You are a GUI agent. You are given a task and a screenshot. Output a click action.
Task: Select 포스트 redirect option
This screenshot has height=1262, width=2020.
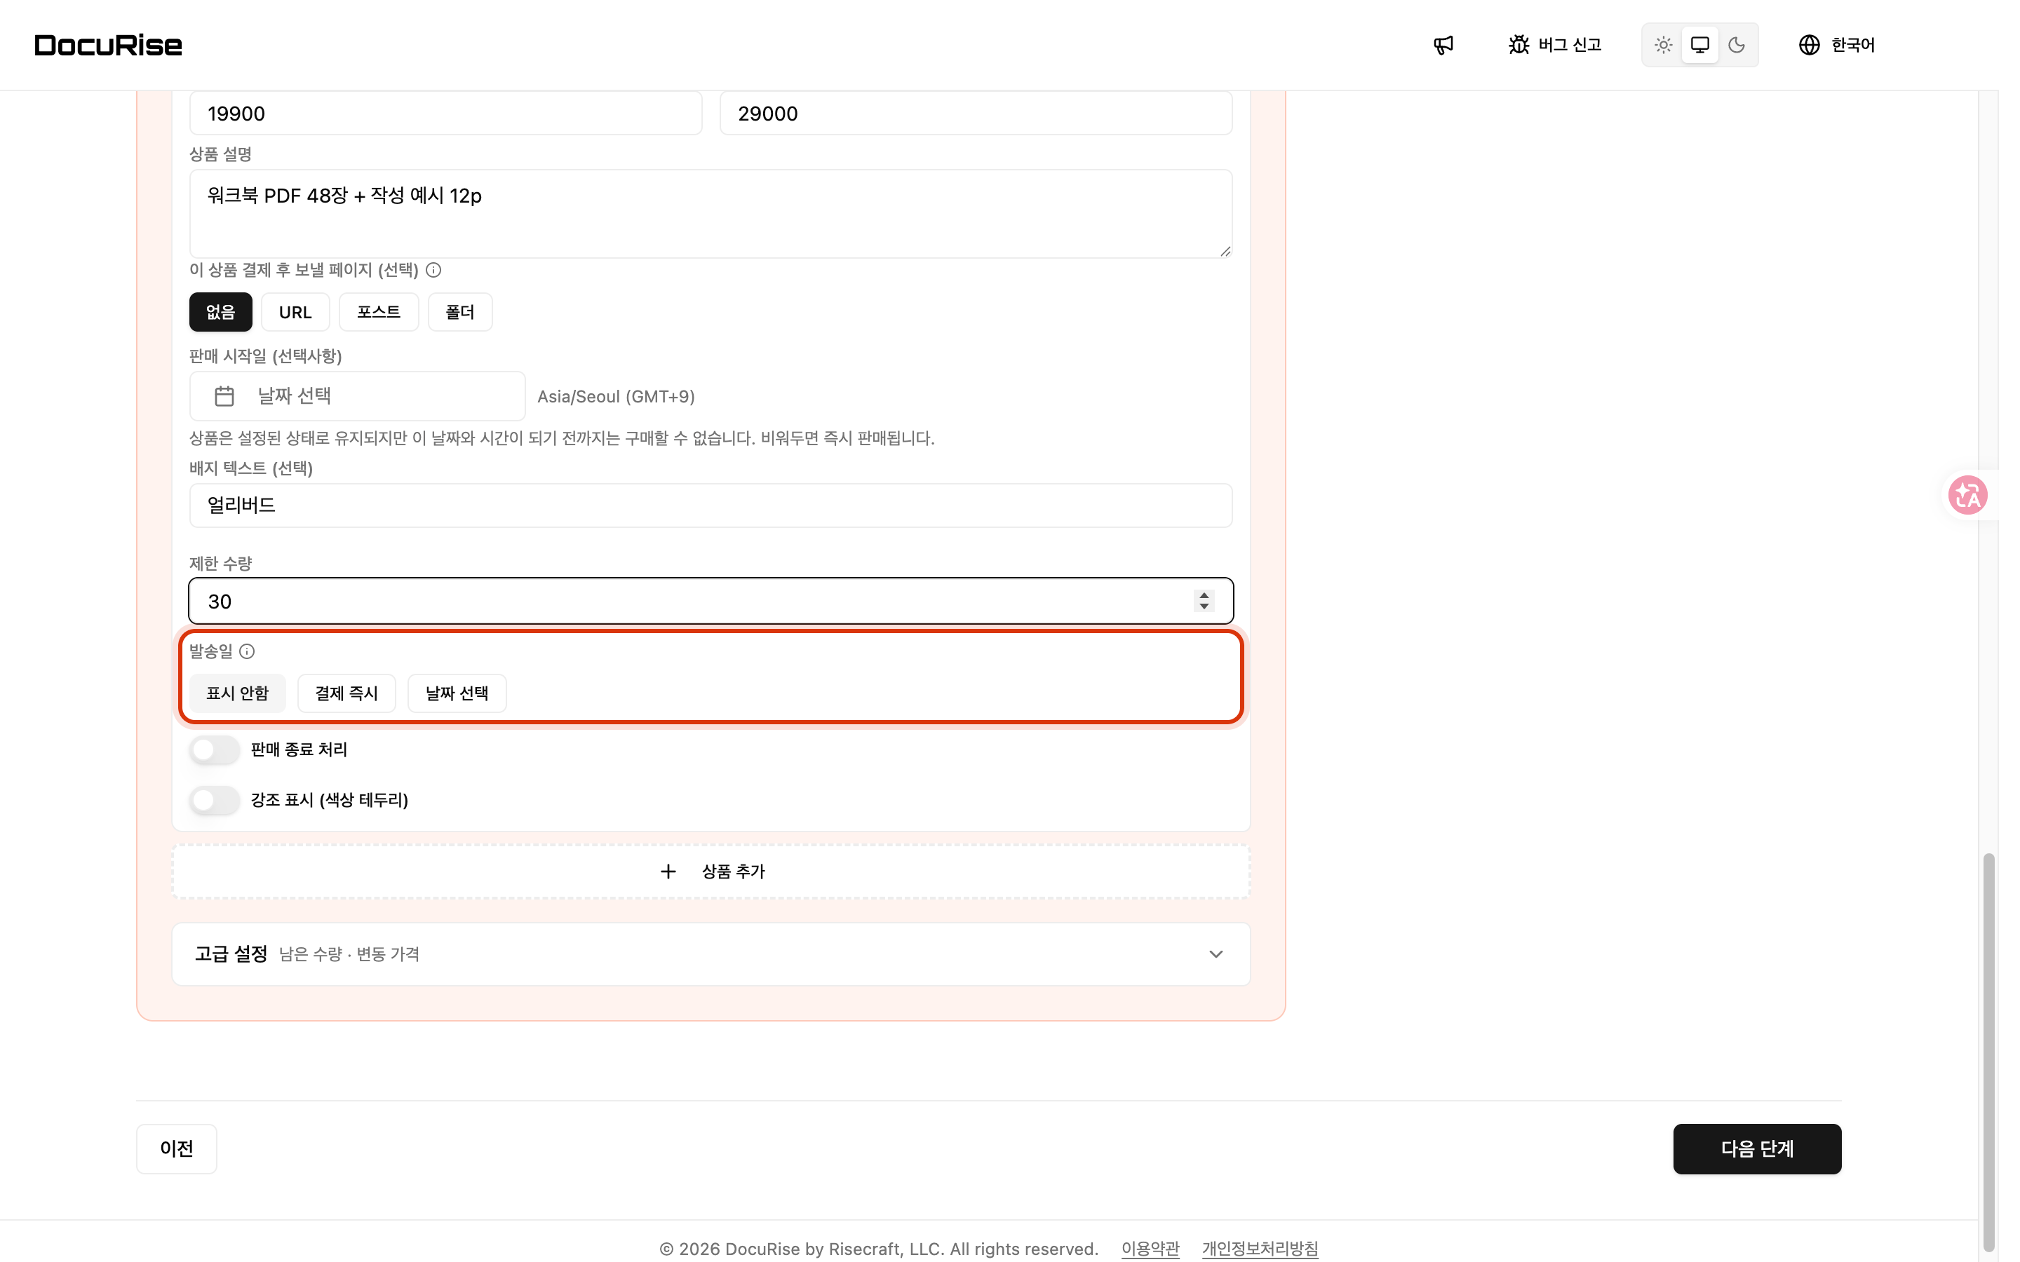click(x=378, y=312)
